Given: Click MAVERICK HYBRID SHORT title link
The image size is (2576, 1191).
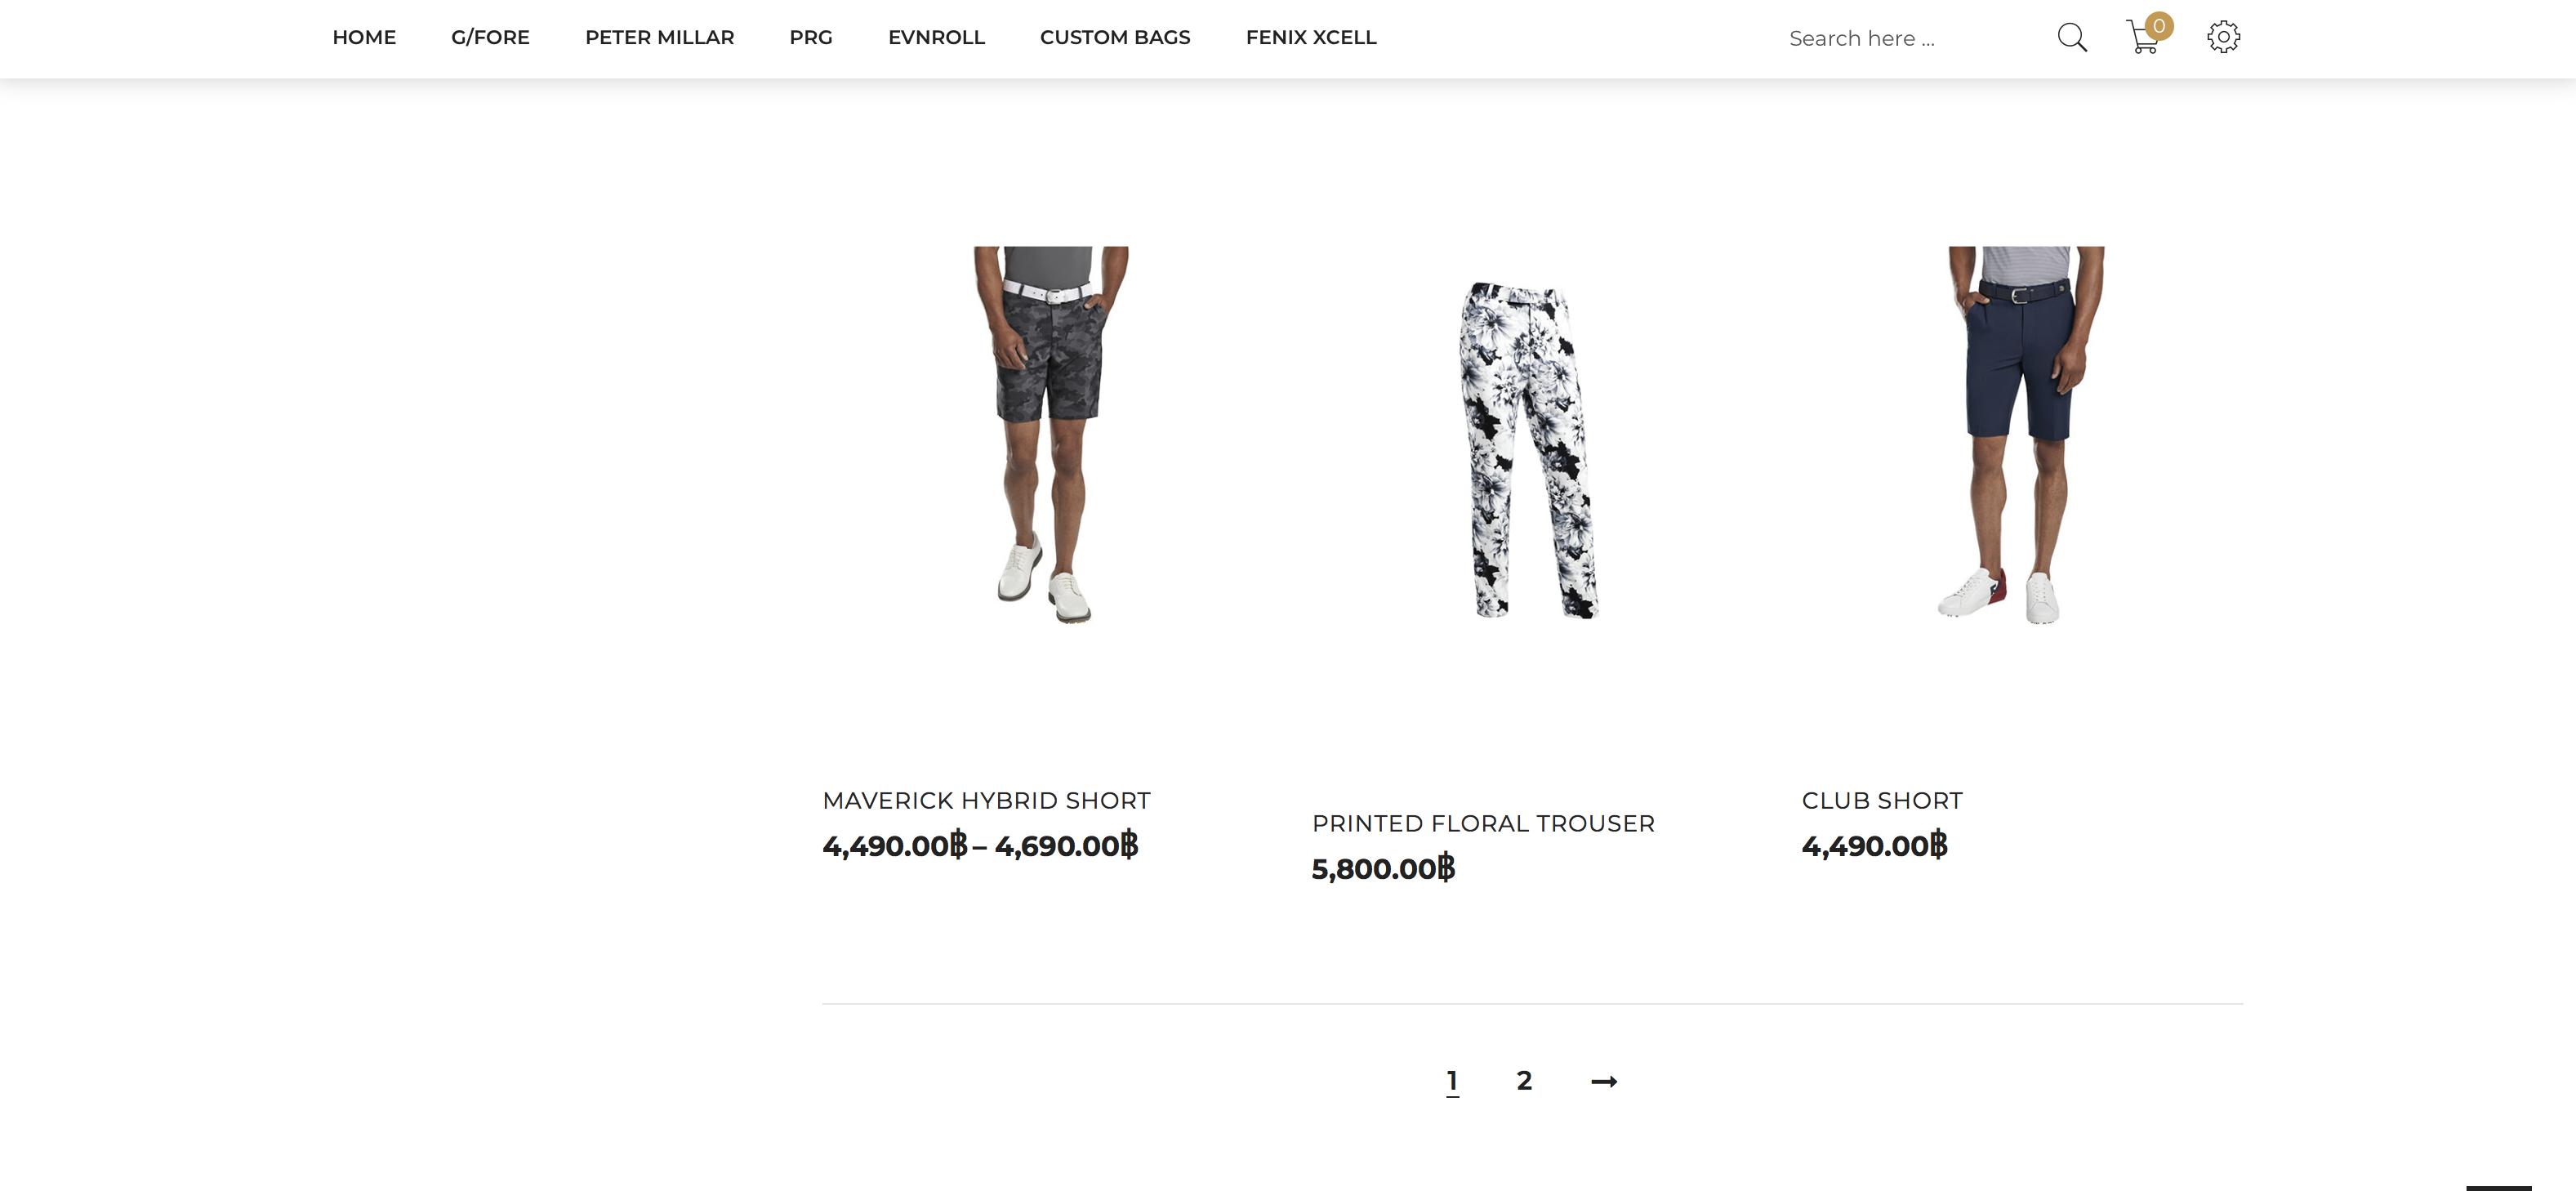Looking at the screenshot, I should pyautogui.click(x=986, y=801).
